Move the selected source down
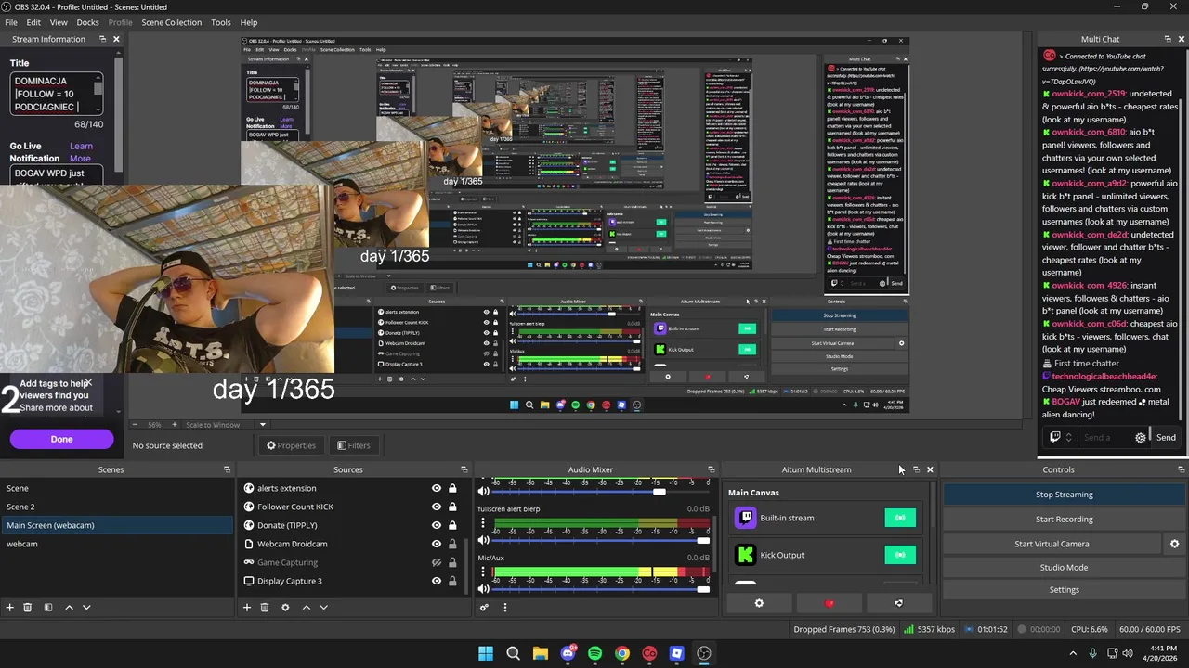The height and width of the screenshot is (668, 1189). pyautogui.click(x=323, y=607)
